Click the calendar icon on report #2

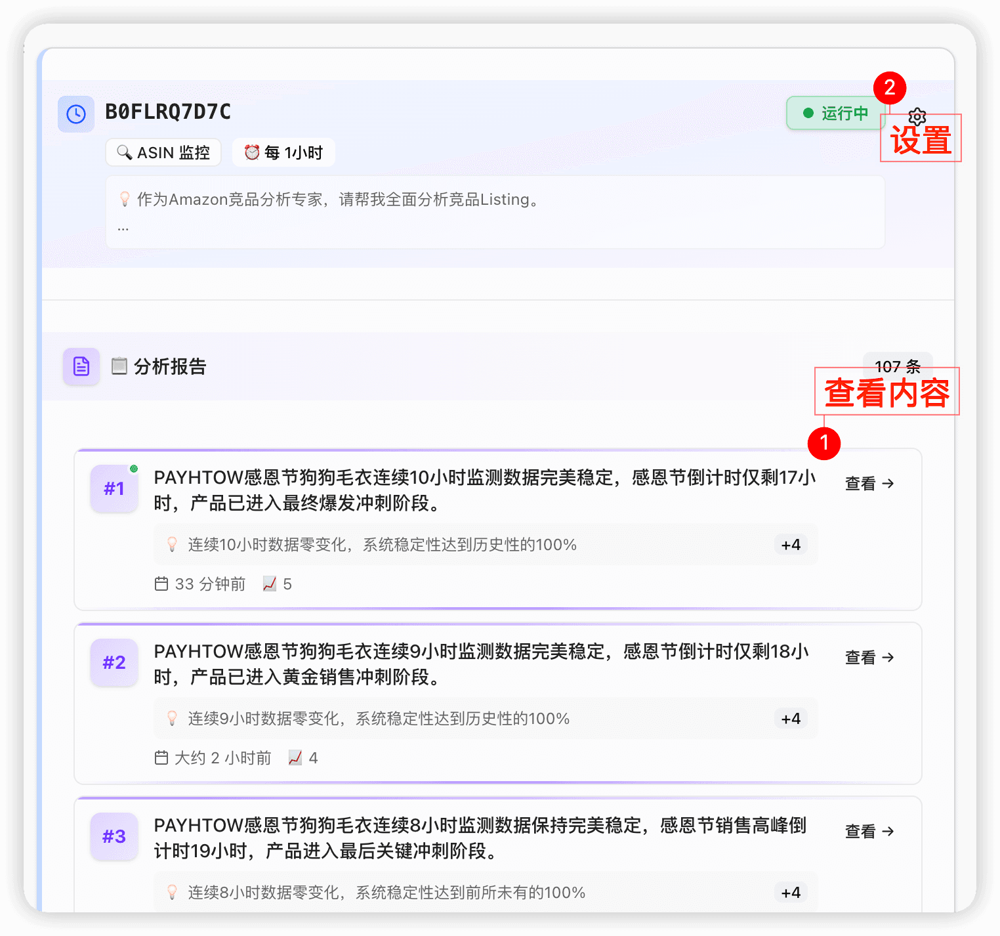[x=161, y=757]
